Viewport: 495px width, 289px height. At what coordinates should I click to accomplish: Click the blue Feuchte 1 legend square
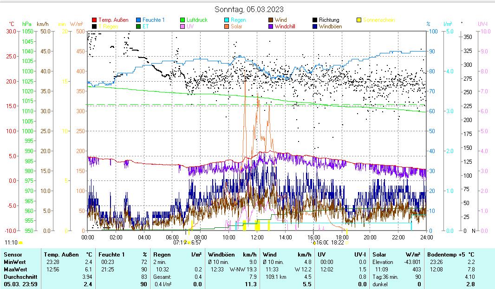138,20
